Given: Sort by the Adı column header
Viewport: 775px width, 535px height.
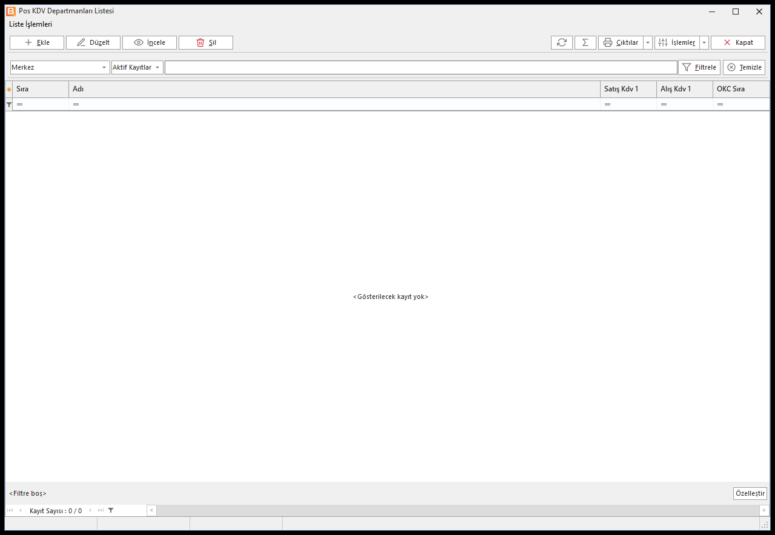Looking at the screenshot, I should pos(334,90).
